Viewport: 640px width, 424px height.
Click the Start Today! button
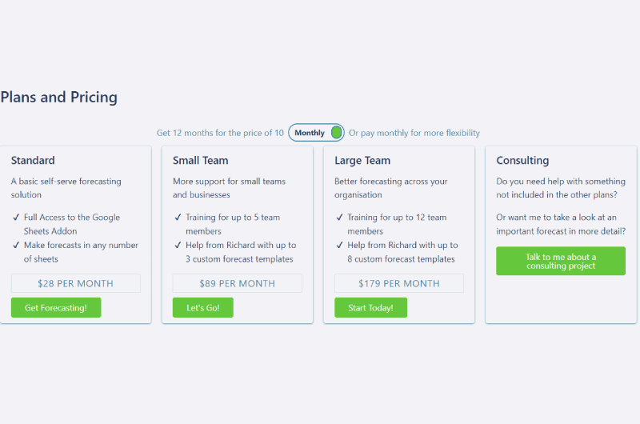370,307
